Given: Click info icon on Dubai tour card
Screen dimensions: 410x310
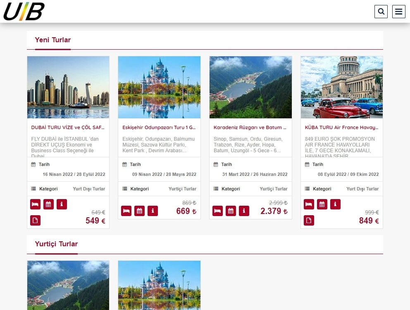Looking at the screenshot, I should [x=62, y=204].
